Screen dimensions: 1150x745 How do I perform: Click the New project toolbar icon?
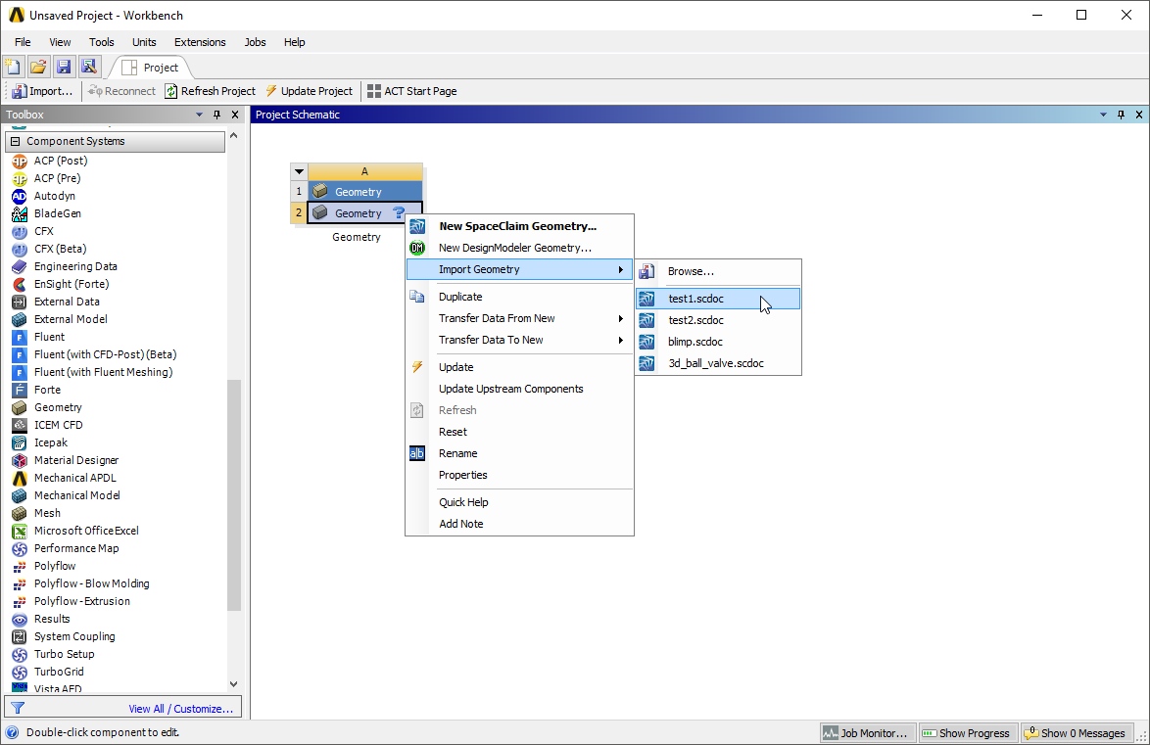point(13,66)
